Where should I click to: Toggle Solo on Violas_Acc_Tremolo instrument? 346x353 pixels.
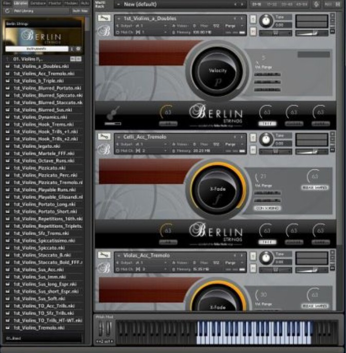point(253,256)
